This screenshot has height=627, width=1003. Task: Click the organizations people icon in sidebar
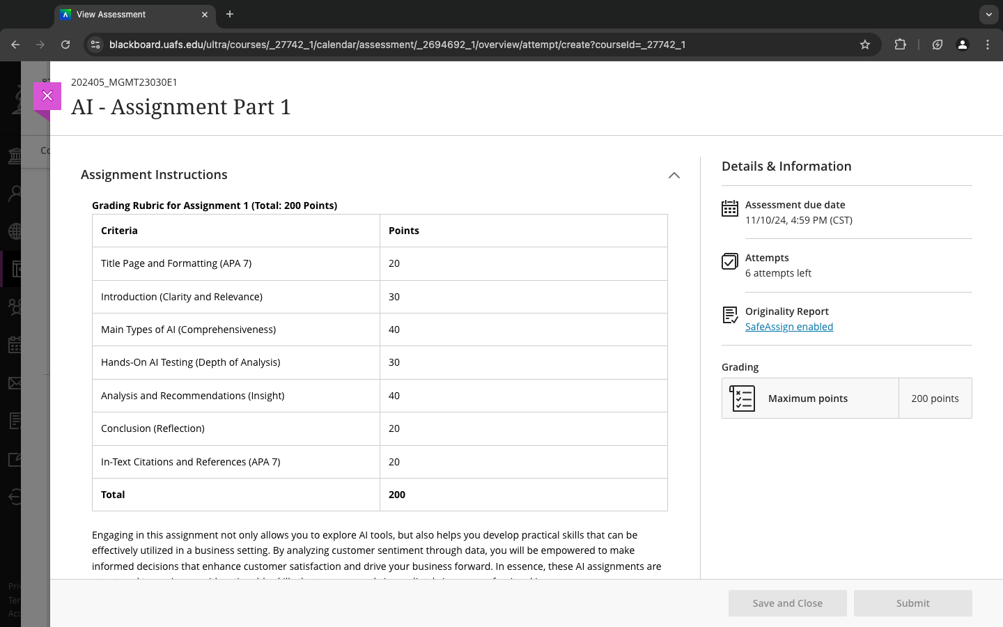[14, 307]
